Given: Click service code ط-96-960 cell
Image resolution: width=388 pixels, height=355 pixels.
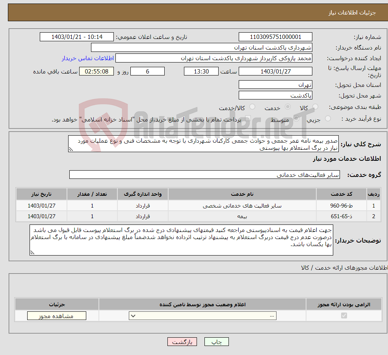Looking at the screenshot, I should (x=342, y=206).
